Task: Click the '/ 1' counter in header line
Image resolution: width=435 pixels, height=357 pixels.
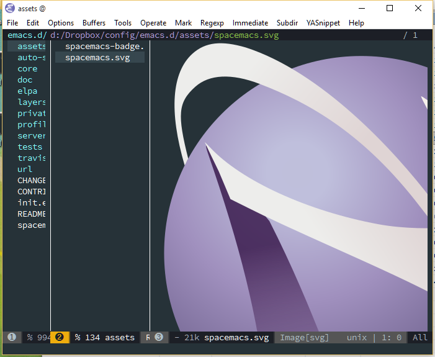Action: [x=410, y=35]
